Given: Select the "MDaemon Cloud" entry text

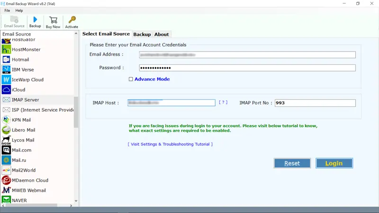Looking at the screenshot, I should click(x=30, y=180).
